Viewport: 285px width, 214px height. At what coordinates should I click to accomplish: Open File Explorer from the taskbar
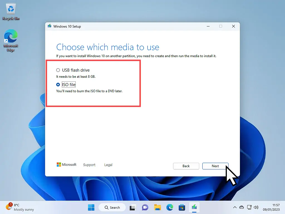[x=158, y=207]
